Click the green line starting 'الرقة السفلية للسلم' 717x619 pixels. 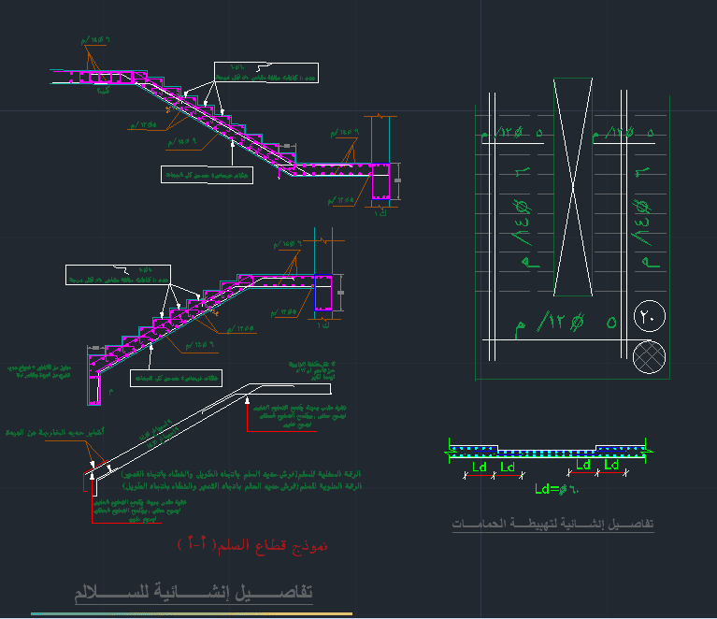click(241, 474)
